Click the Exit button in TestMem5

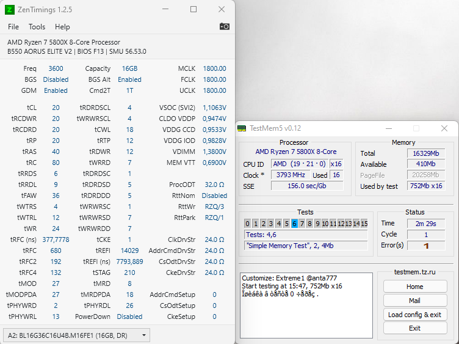tap(415, 328)
